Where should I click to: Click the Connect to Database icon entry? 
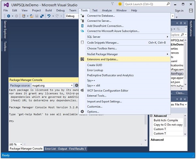pyautogui.click(x=83, y=16)
